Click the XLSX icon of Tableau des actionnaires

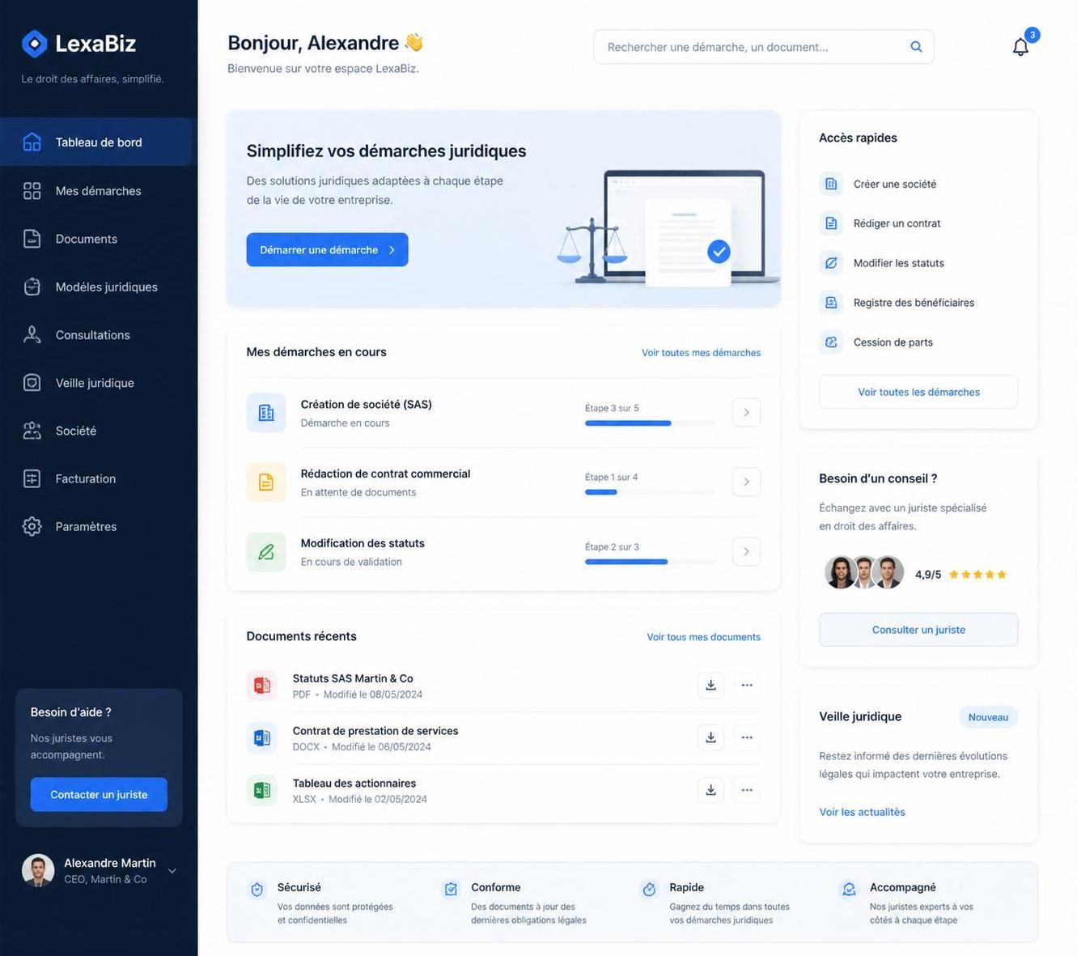[262, 790]
